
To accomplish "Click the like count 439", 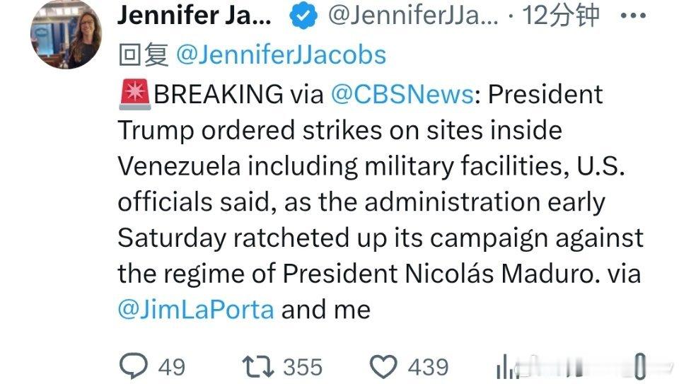I will coord(429,367).
